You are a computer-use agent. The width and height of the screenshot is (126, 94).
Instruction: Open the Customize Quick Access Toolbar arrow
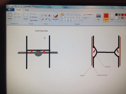tap(22, 7)
